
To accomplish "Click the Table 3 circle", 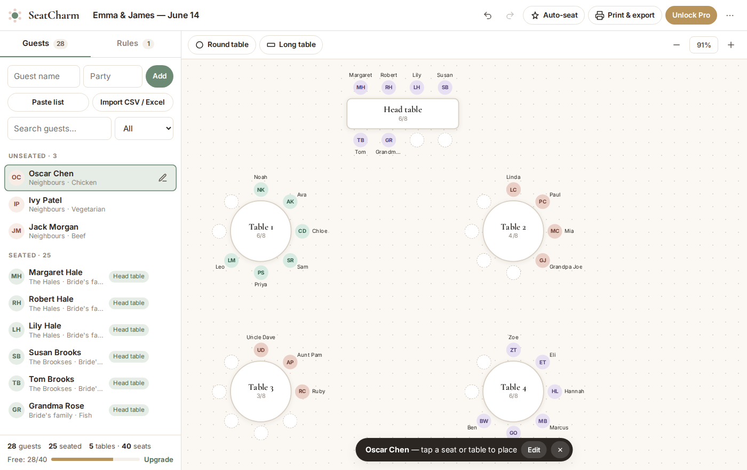I will 261,391.
